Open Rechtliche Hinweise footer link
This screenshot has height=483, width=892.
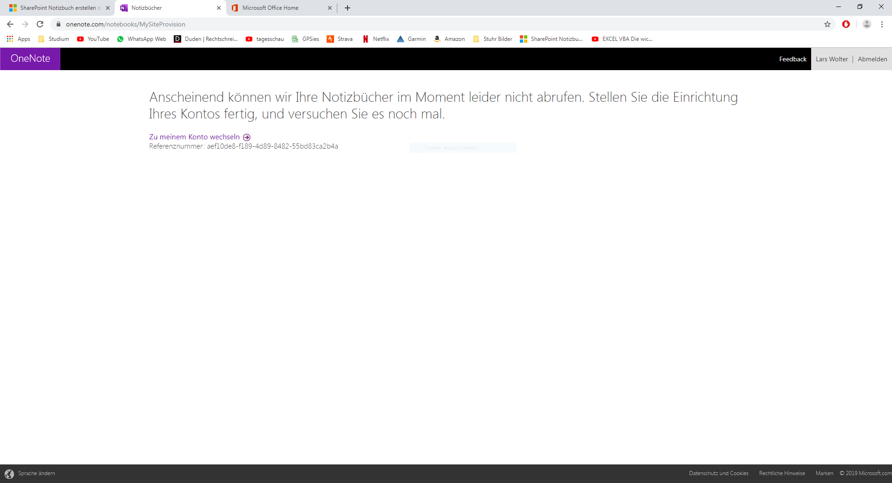[x=782, y=473]
